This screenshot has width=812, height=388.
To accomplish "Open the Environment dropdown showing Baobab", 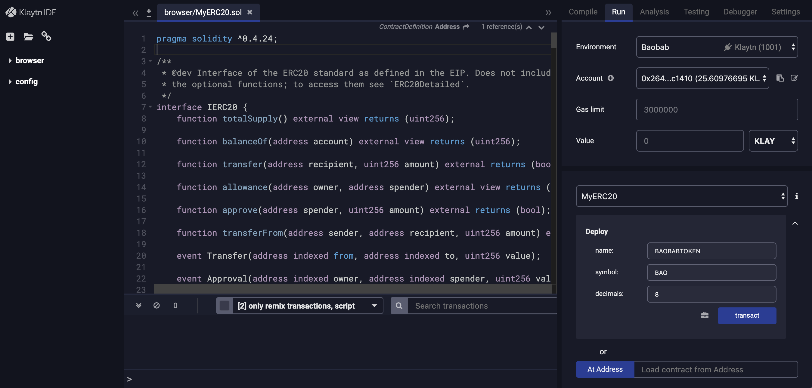I will [x=717, y=47].
